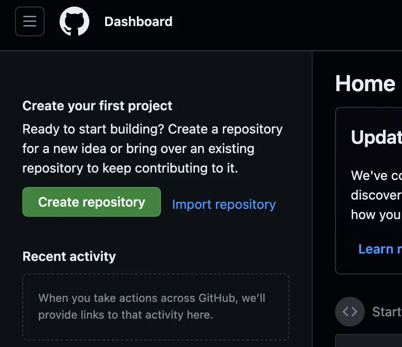Click the Recent activity placeholder box
The width and height of the screenshot is (402, 347).
[x=155, y=307]
